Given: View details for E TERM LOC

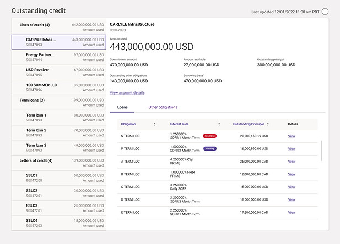Looking at the screenshot, I should [292, 213].
